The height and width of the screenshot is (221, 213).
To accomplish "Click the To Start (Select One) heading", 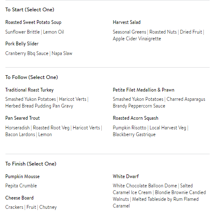I will pyautogui.click(x=30, y=10).
